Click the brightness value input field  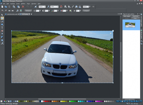tap(37, 11)
